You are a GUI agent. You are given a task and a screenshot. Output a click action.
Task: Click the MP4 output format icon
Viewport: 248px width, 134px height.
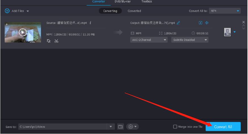pyautogui.click(x=227, y=32)
